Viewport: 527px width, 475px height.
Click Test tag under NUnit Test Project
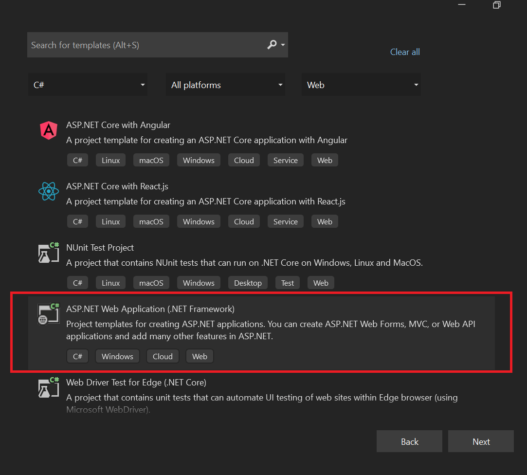(x=288, y=283)
